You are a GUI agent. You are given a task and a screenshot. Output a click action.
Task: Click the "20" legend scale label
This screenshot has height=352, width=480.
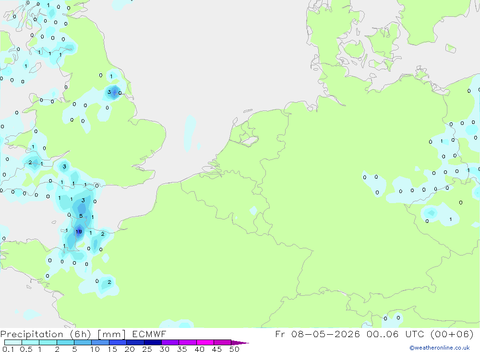(130, 349)
